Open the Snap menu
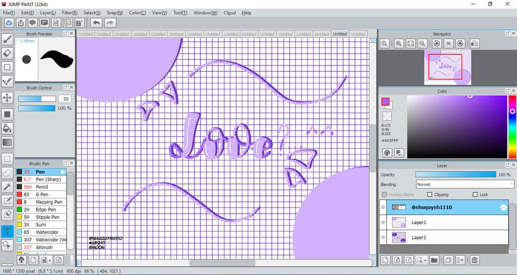The height and width of the screenshot is (275, 517). tap(115, 13)
